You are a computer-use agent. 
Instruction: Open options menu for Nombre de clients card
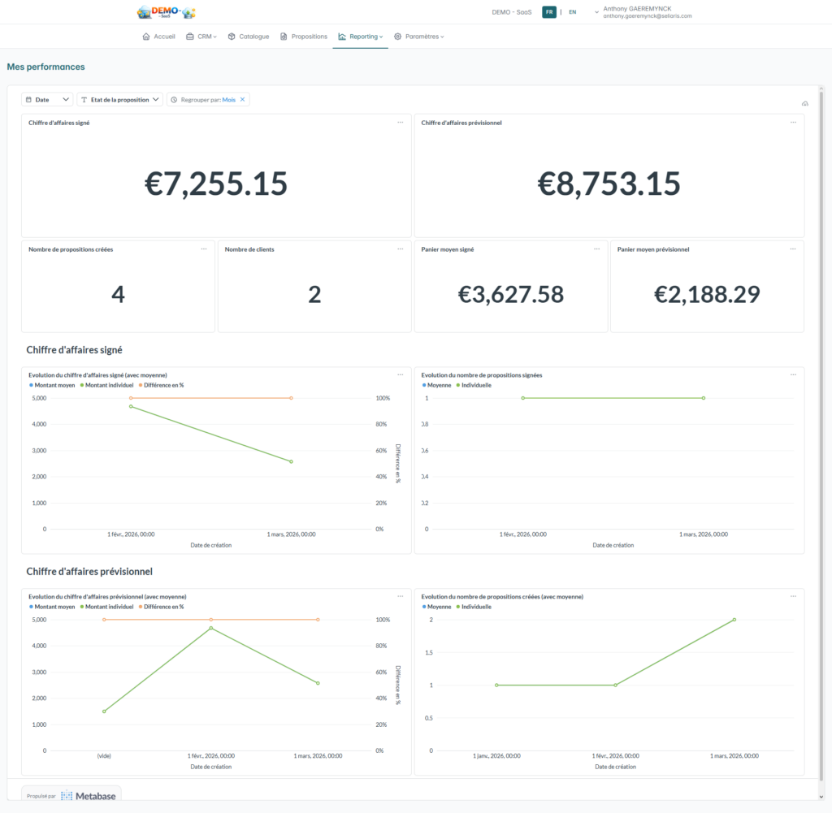pyautogui.click(x=400, y=249)
